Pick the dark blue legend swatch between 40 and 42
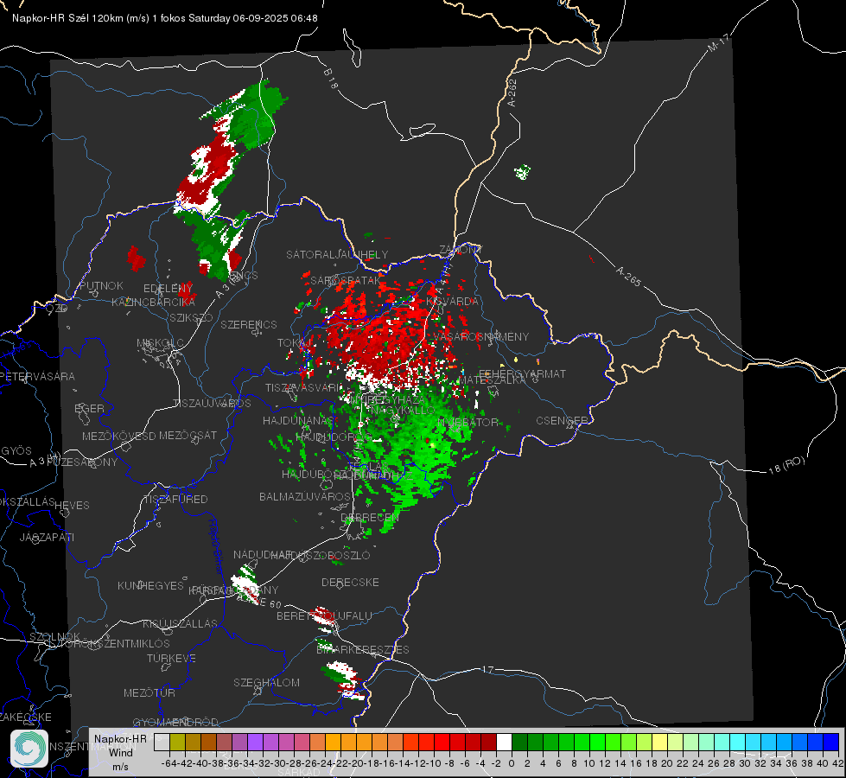846x778 pixels. [831, 743]
